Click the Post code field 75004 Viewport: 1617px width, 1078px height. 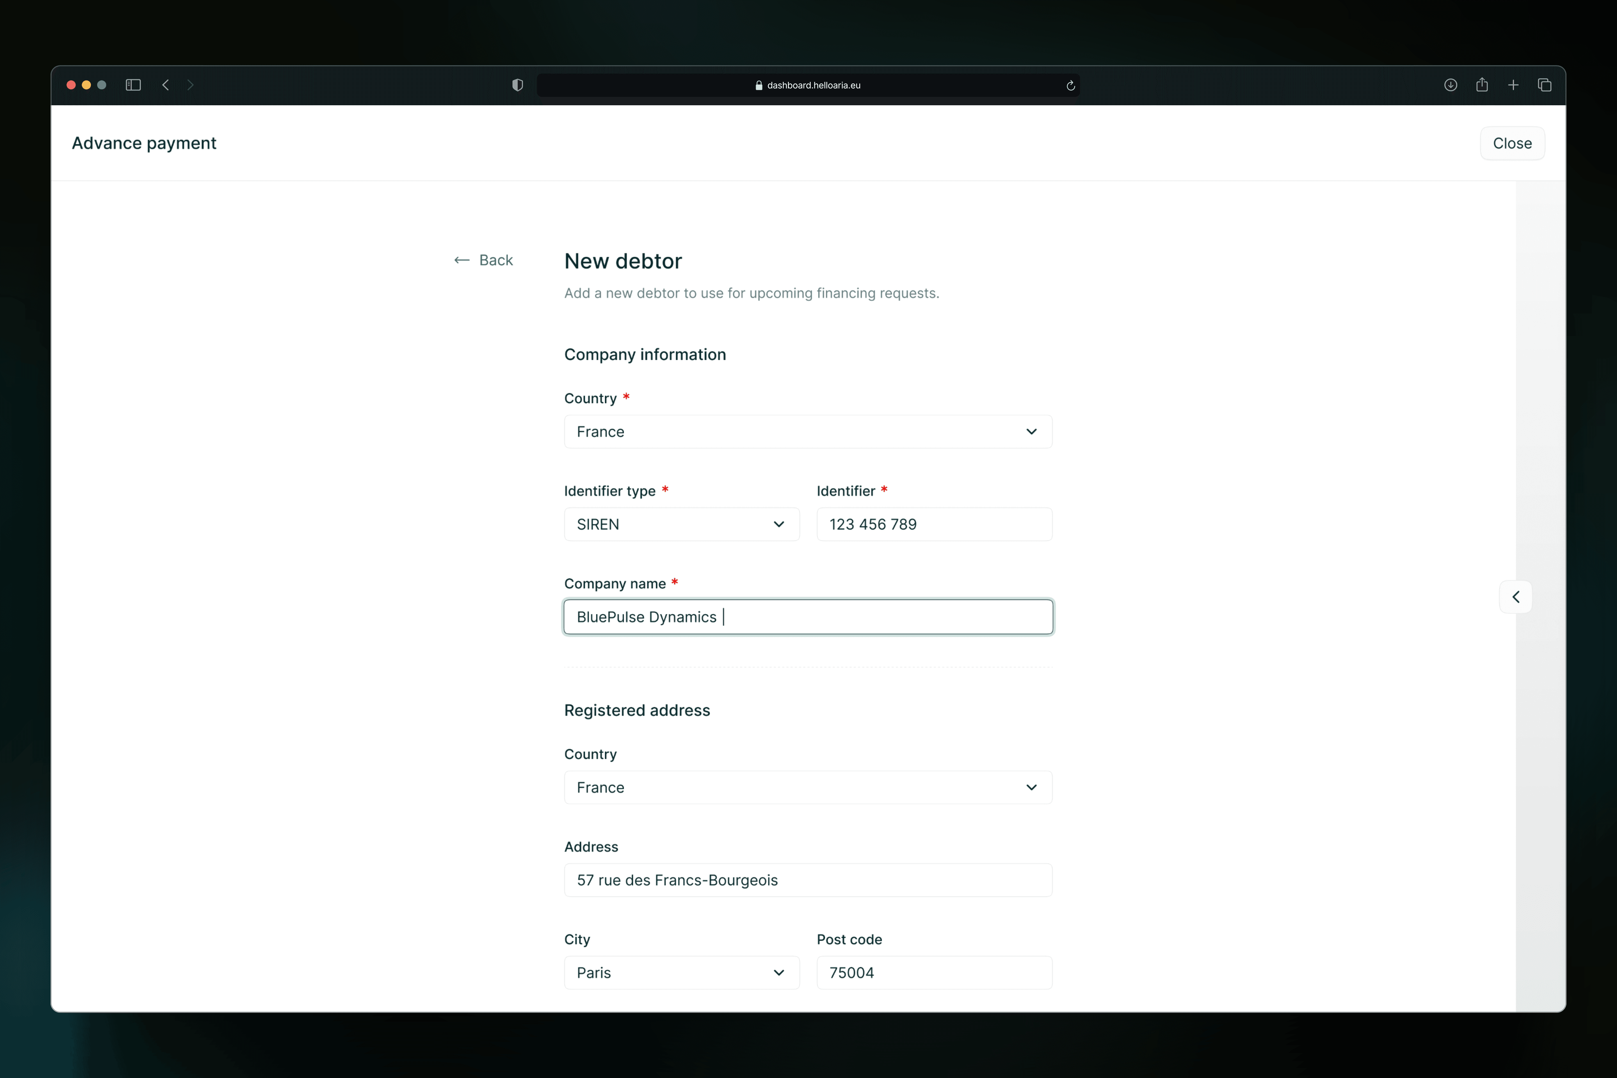tap(934, 973)
